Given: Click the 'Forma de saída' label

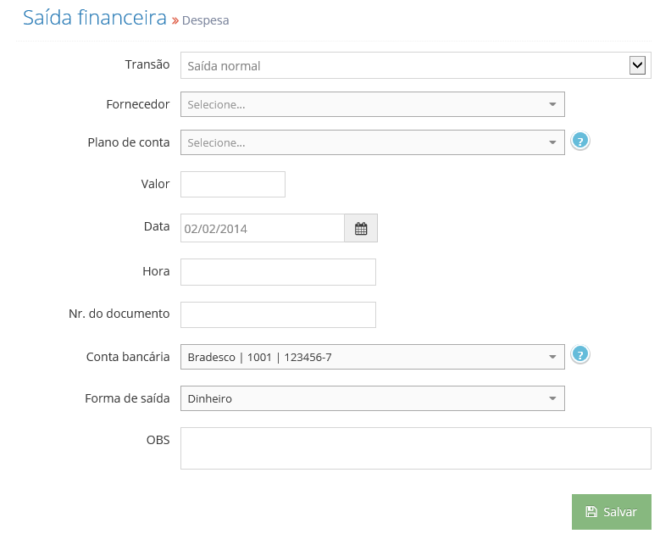Looking at the screenshot, I should click(x=127, y=398).
